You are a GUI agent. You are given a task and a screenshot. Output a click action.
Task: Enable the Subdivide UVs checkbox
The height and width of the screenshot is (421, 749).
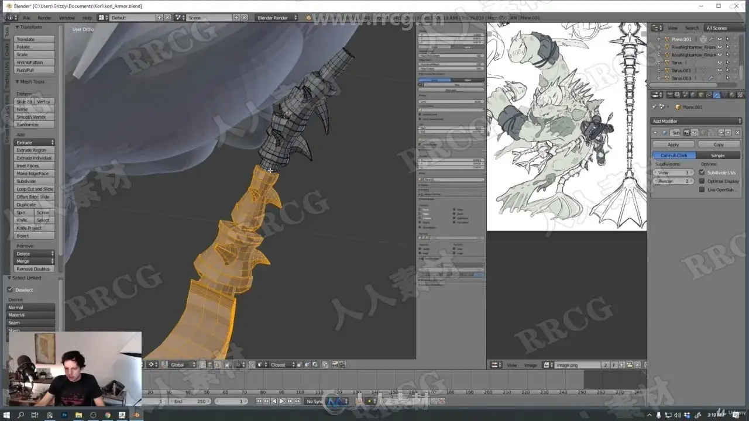coord(702,172)
